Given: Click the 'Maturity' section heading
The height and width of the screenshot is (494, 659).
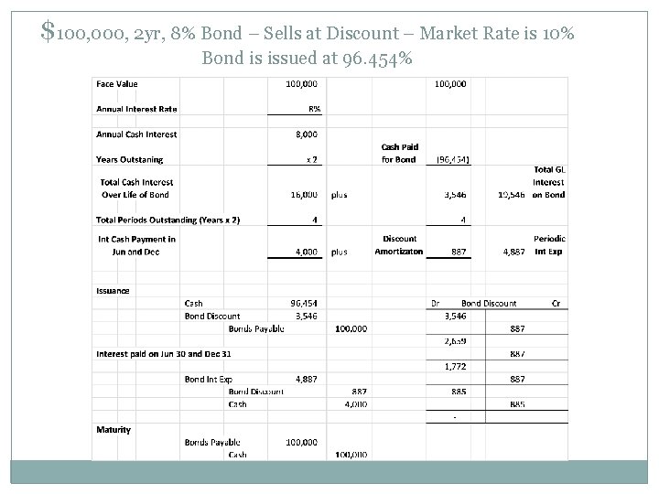Looking at the screenshot, I should click(x=113, y=429).
